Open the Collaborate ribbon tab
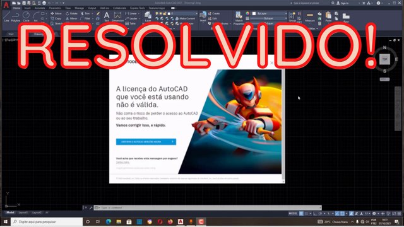 tap(119, 8)
